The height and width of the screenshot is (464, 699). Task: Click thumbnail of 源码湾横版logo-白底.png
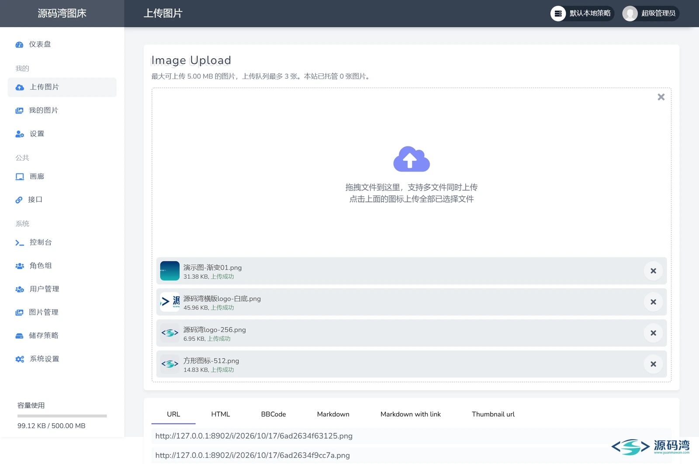[170, 302]
